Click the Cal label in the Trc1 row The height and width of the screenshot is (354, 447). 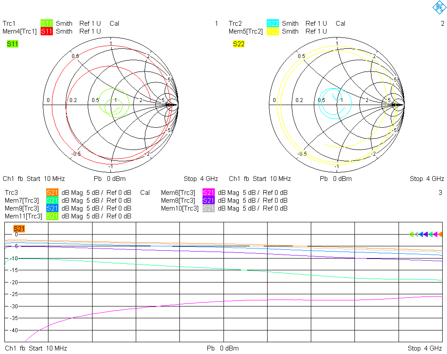point(114,24)
